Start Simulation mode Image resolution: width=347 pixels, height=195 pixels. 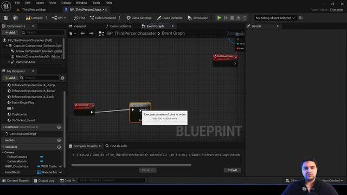[x=198, y=18]
